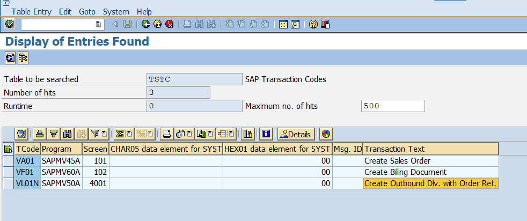The width and height of the screenshot is (527, 221).
Task: Select the row selector for VL01N
Action: tap(9, 183)
